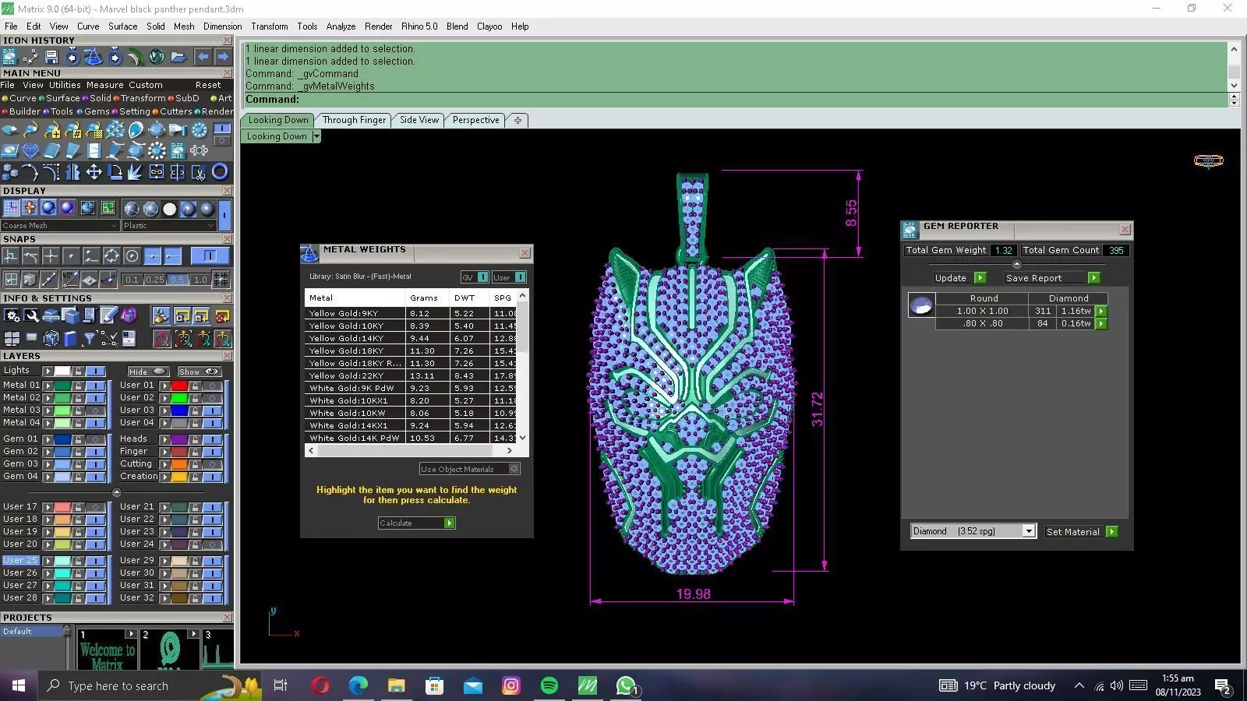Viewport: 1247px width, 701px height.
Task: Toggle User 01 layer visibility on
Action: tap(212, 386)
